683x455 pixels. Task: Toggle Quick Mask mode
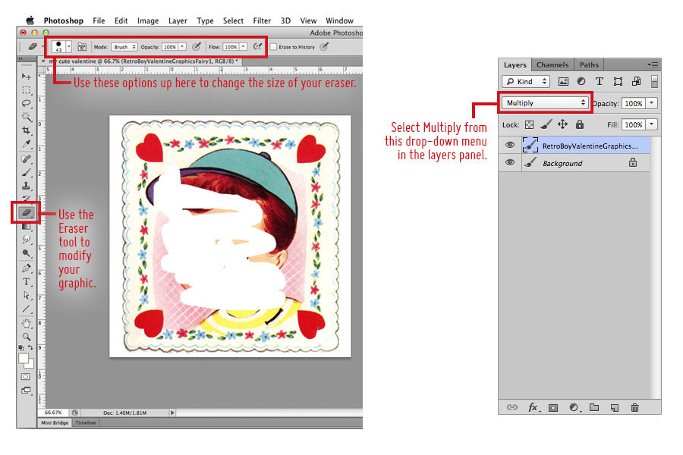coord(26,377)
